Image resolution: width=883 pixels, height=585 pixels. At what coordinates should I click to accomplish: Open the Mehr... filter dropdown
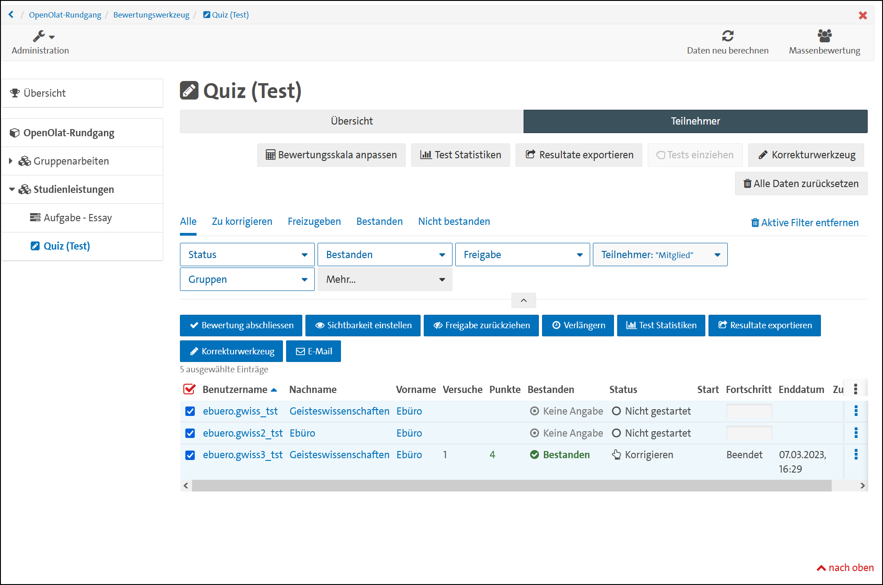tap(385, 279)
